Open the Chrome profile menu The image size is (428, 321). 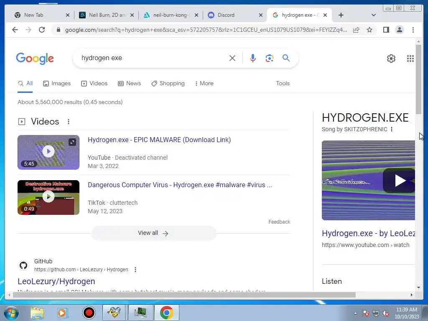(399, 30)
